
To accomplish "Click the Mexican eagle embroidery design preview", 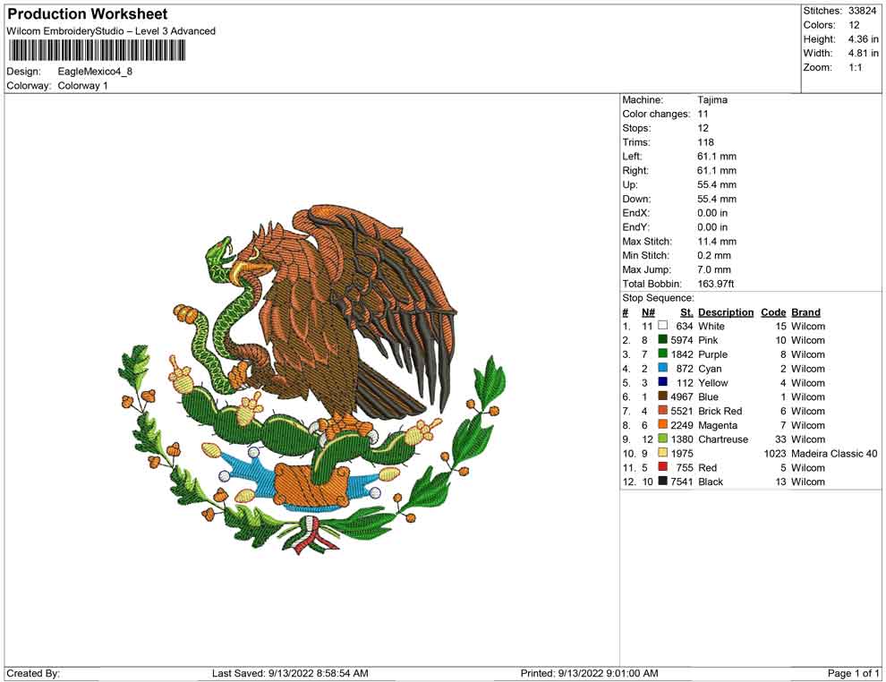I will coord(311,379).
